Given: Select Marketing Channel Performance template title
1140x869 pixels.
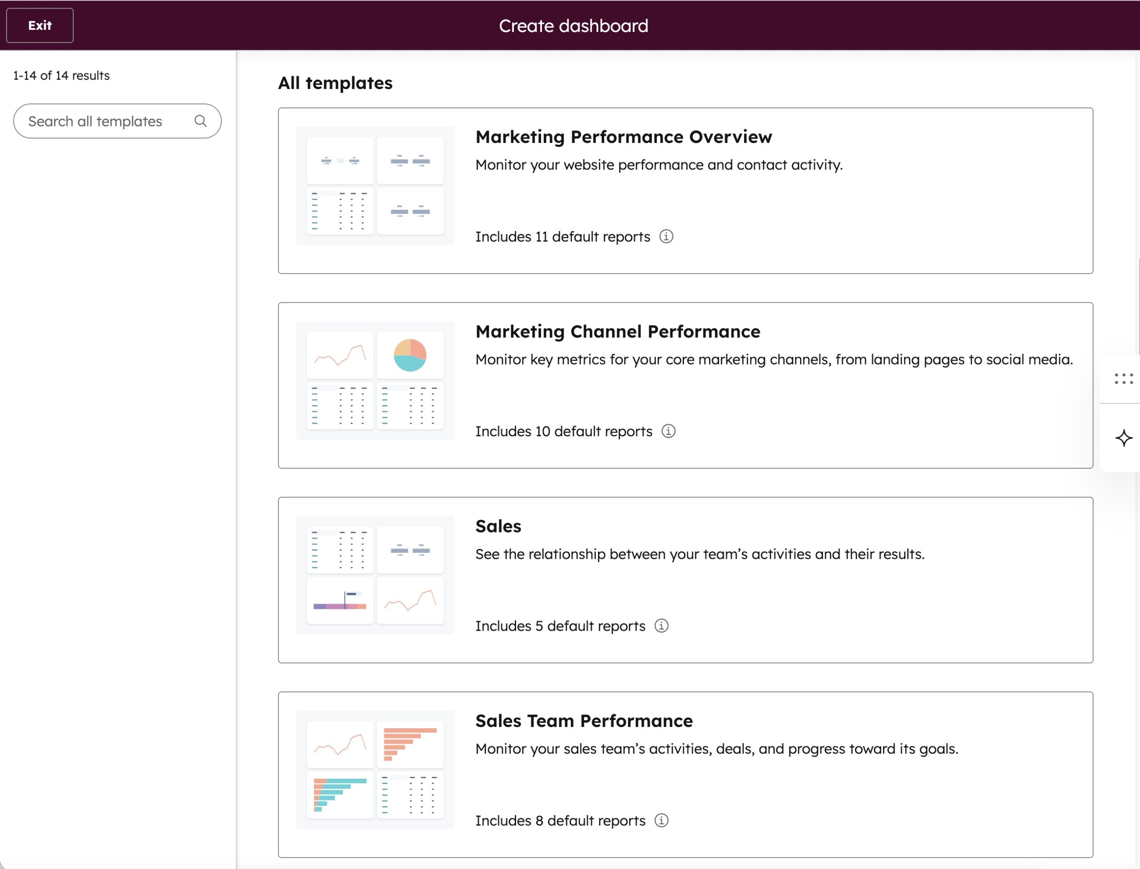Looking at the screenshot, I should 617,331.
